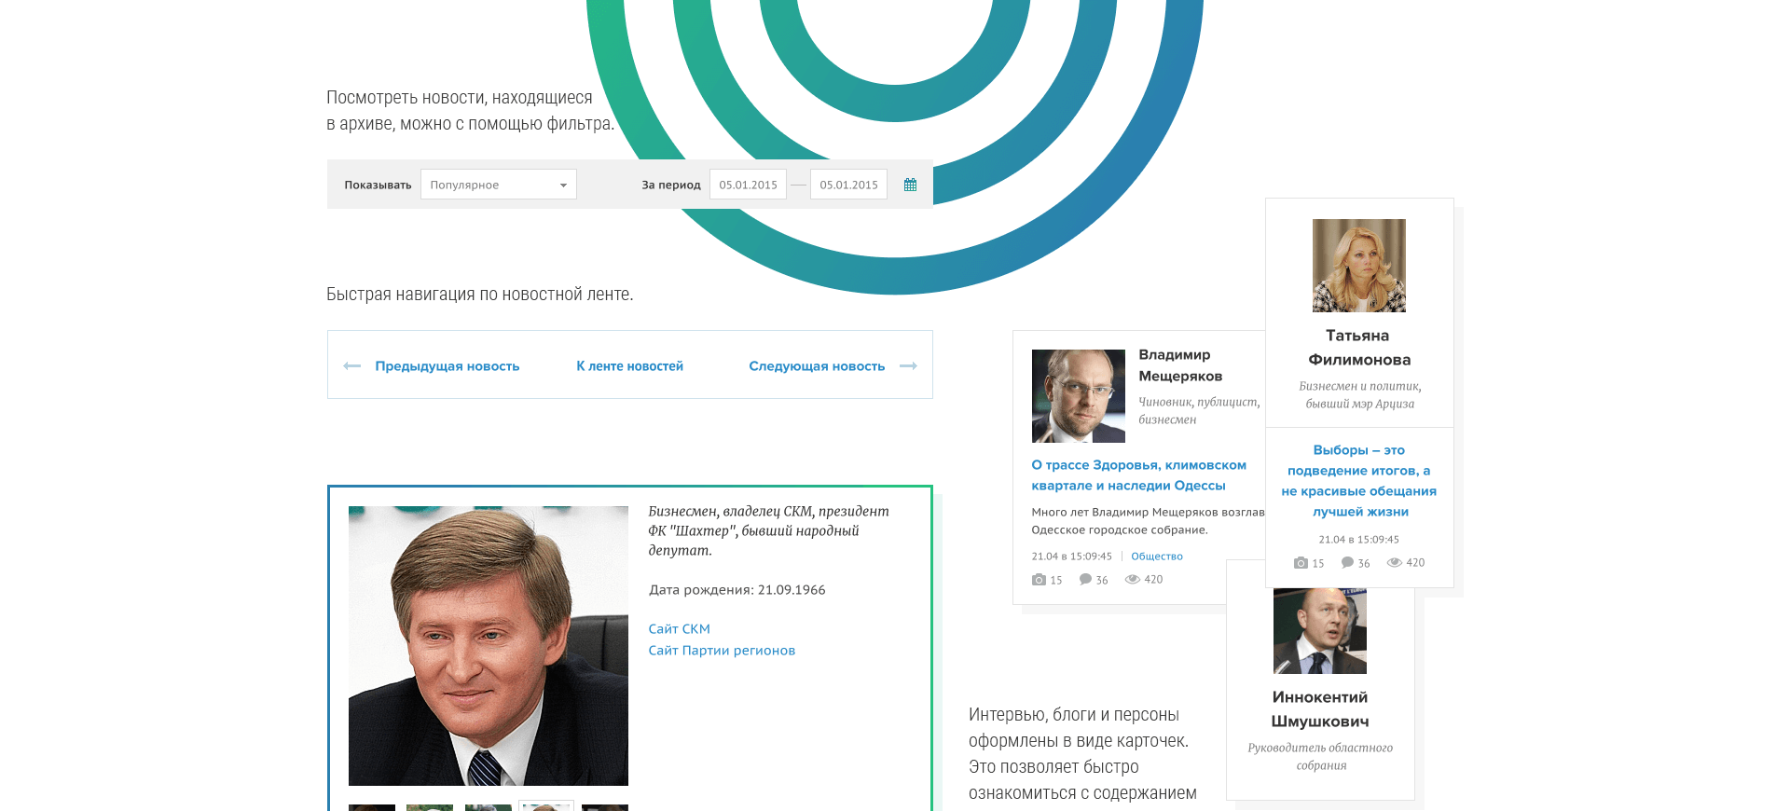Click the name Иннокентий Шмушкович
The height and width of the screenshot is (811, 1790).
pyautogui.click(x=1320, y=709)
